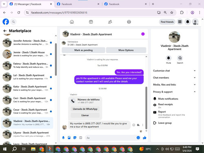Click the conversation list scrollbar
This screenshot has height=153, width=204.
point(56,60)
